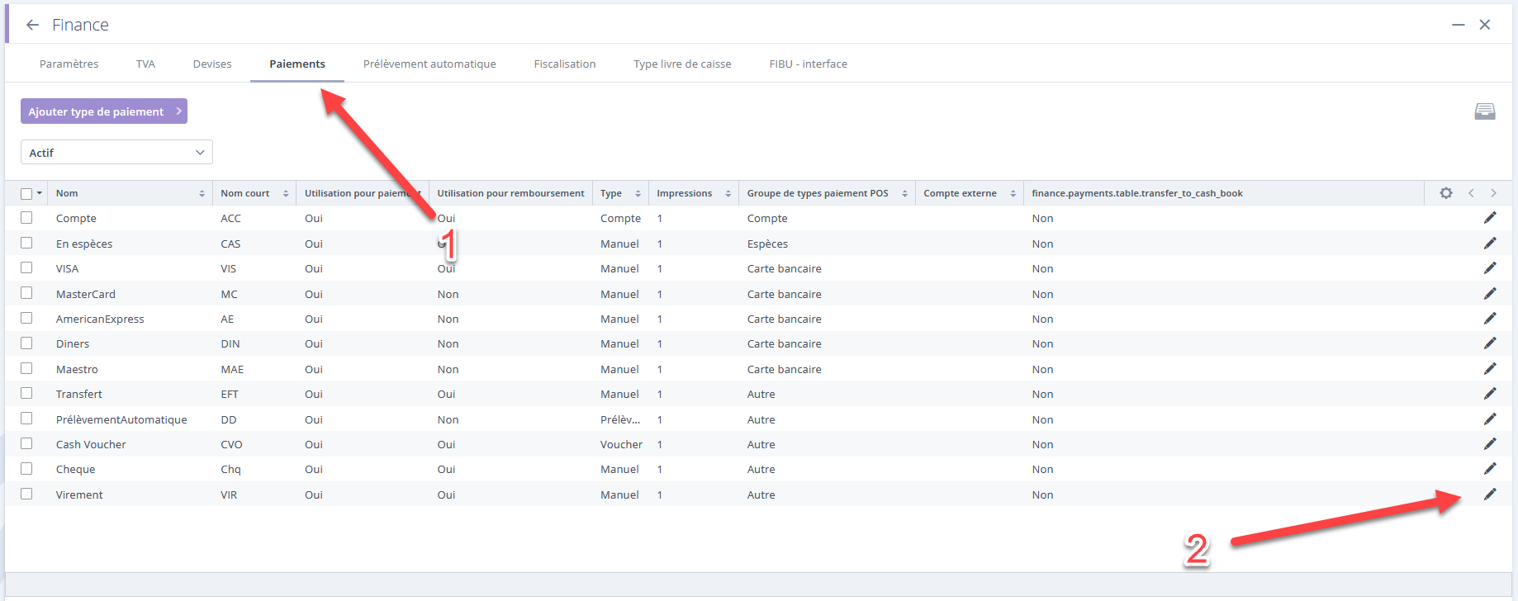The height and width of the screenshot is (601, 1518).
Task: Click Ajouter type de paiement button
Action: tap(104, 111)
